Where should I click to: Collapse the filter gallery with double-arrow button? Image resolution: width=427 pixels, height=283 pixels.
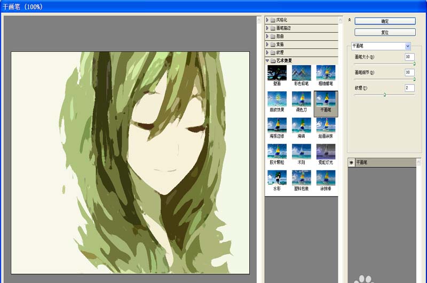tap(350, 20)
